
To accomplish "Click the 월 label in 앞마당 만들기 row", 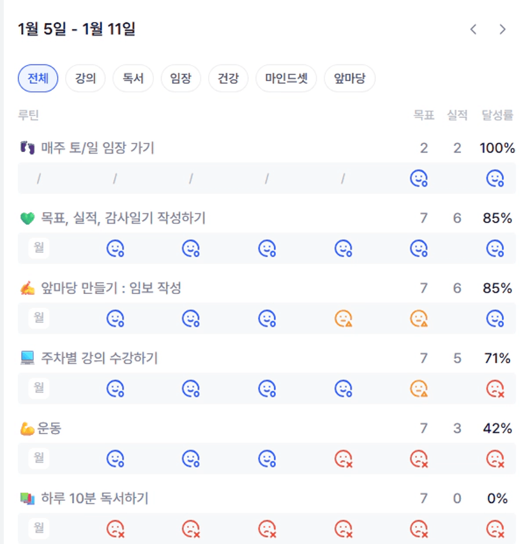I will [39, 318].
